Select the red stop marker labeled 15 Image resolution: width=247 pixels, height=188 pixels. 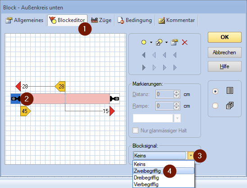(x=112, y=111)
